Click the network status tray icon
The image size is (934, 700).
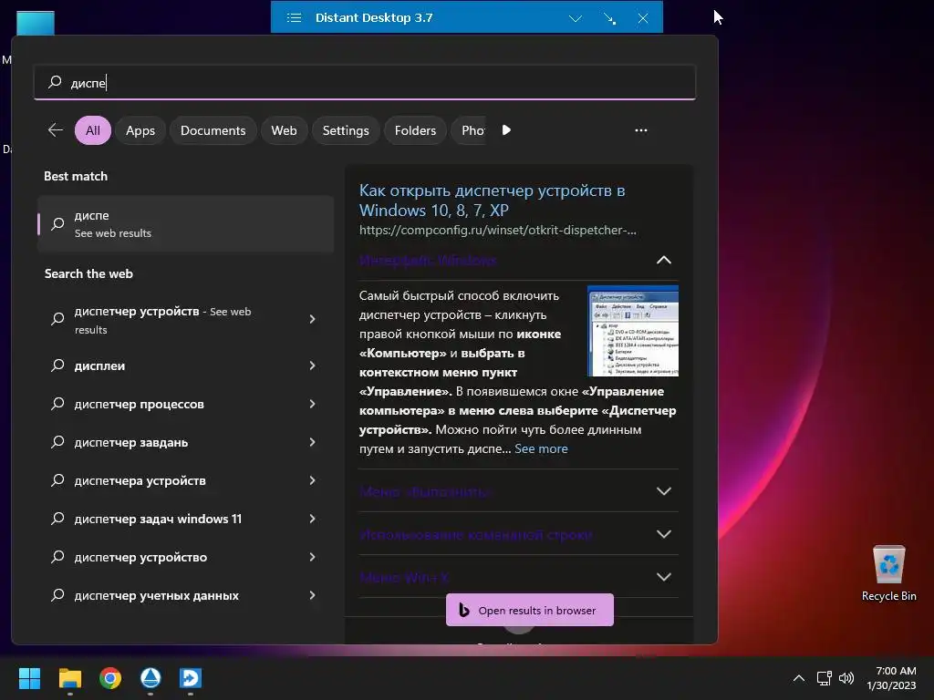point(824,678)
